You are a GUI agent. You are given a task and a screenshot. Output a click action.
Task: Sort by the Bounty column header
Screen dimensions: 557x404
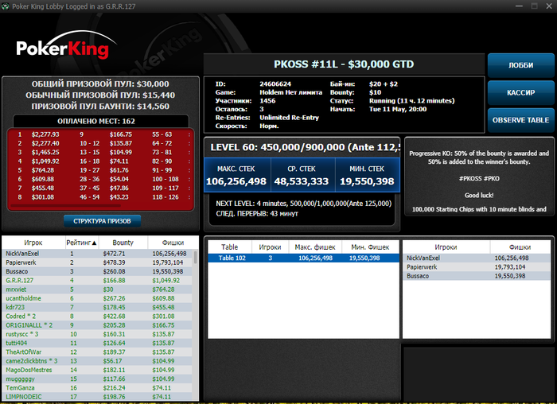coord(123,243)
